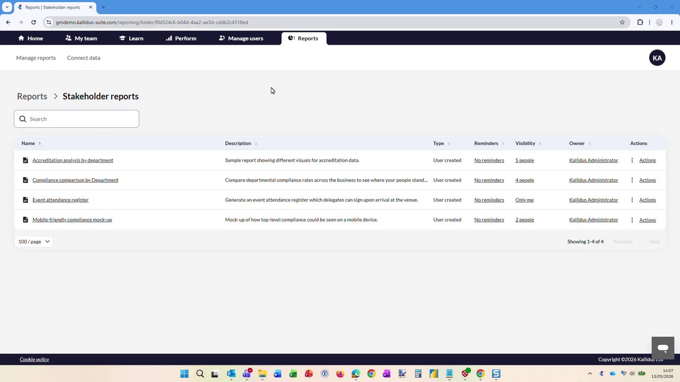Click the search magnifier icon
The width and height of the screenshot is (680, 382).
click(23, 119)
